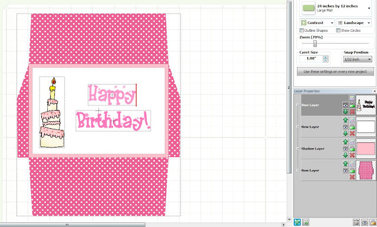Expand the Shadow Layer tree node

297,149
